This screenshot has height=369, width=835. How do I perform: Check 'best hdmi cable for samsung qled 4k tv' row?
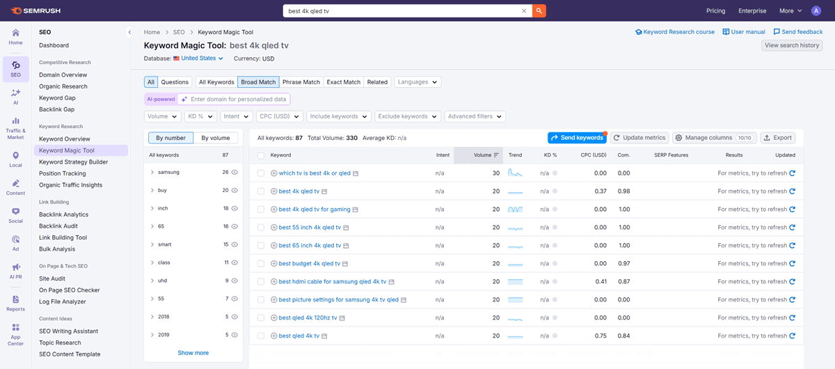point(261,282)
